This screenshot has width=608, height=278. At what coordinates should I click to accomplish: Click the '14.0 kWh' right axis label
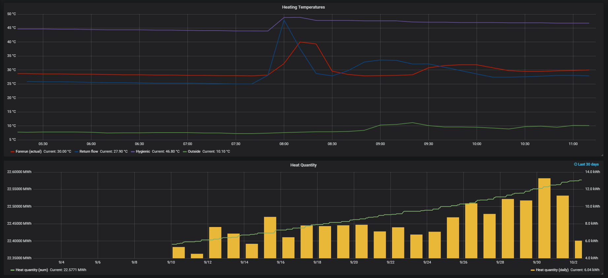(x=592, y=172)
